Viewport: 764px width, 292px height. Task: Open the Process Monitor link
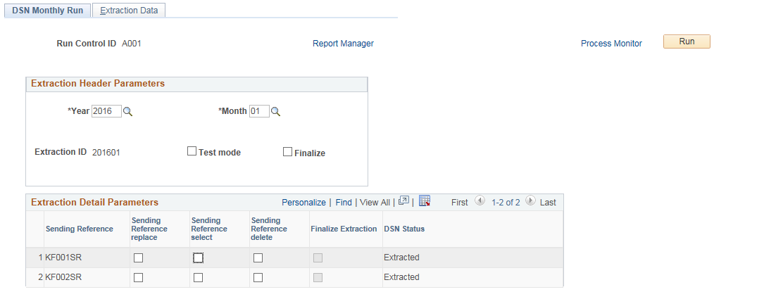pyautogui.click(x=611, y=44)
